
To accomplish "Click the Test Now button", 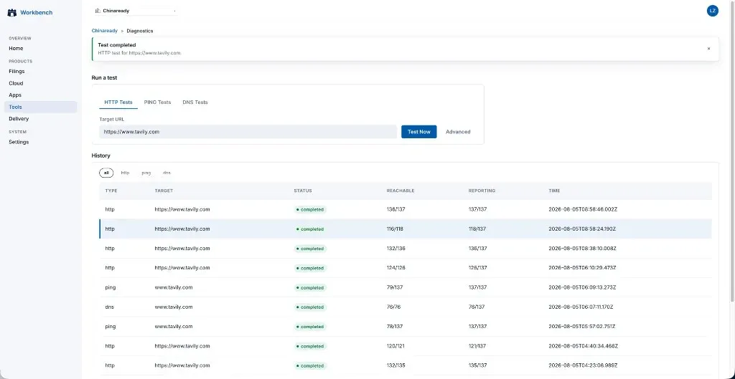I will [x=419, y=132].
